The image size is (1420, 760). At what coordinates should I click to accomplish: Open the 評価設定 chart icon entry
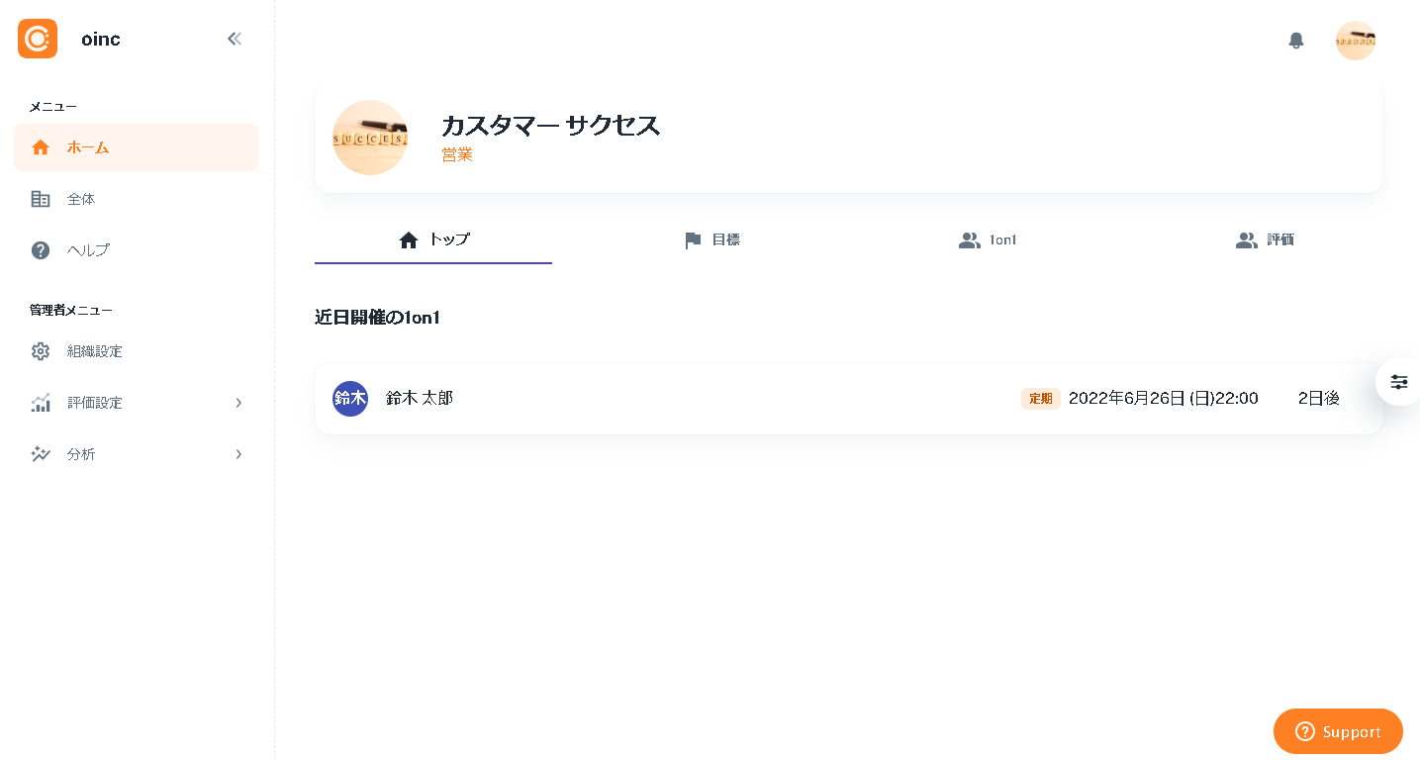click(40, 403)
